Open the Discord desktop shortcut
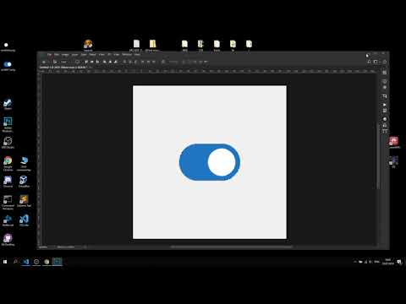The width and height of the screenshot is (406, 304). pyautogui.click(x=8, y=182)
